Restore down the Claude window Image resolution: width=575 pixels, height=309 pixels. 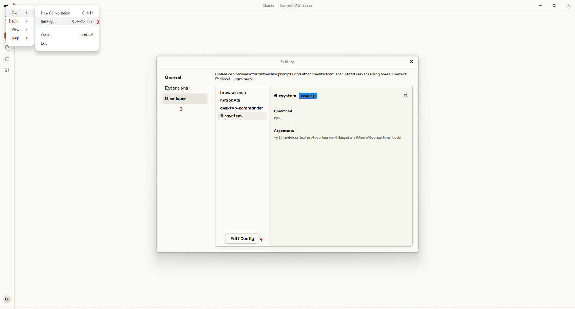point(554,5)
